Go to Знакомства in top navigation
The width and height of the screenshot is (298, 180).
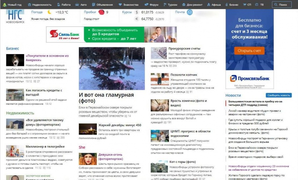coord(132,4)
